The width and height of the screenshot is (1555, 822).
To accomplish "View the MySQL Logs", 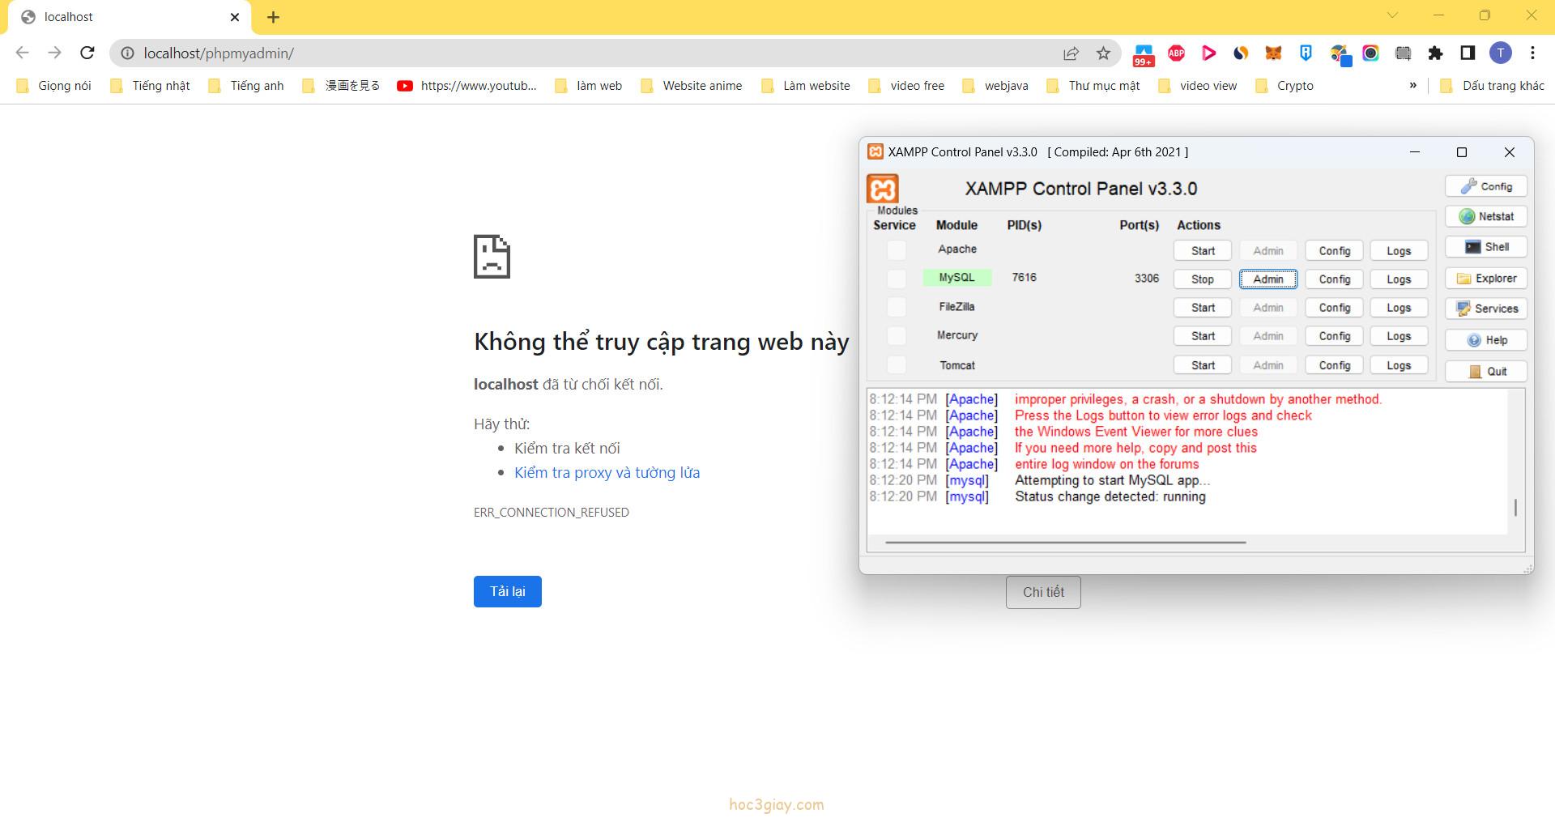I will coord(1399,279).
